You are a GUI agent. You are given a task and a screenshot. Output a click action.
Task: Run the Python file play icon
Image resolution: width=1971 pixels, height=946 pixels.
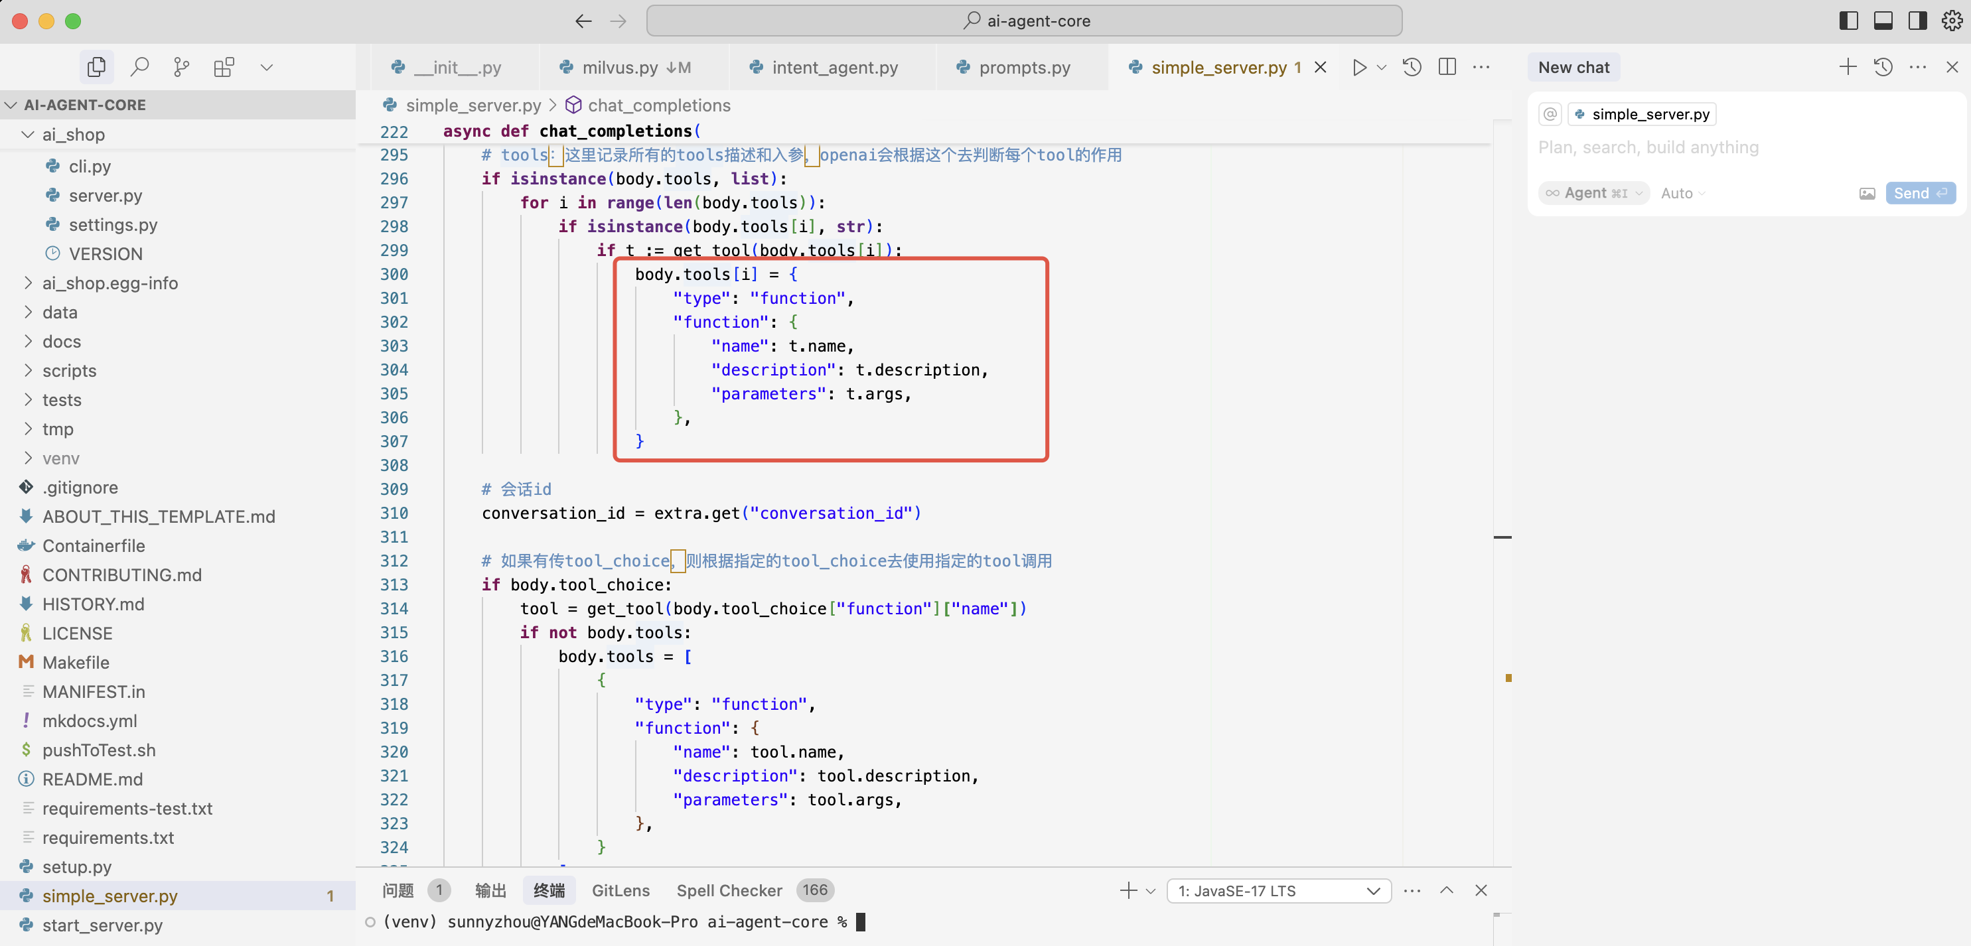tap(1359, 67)
